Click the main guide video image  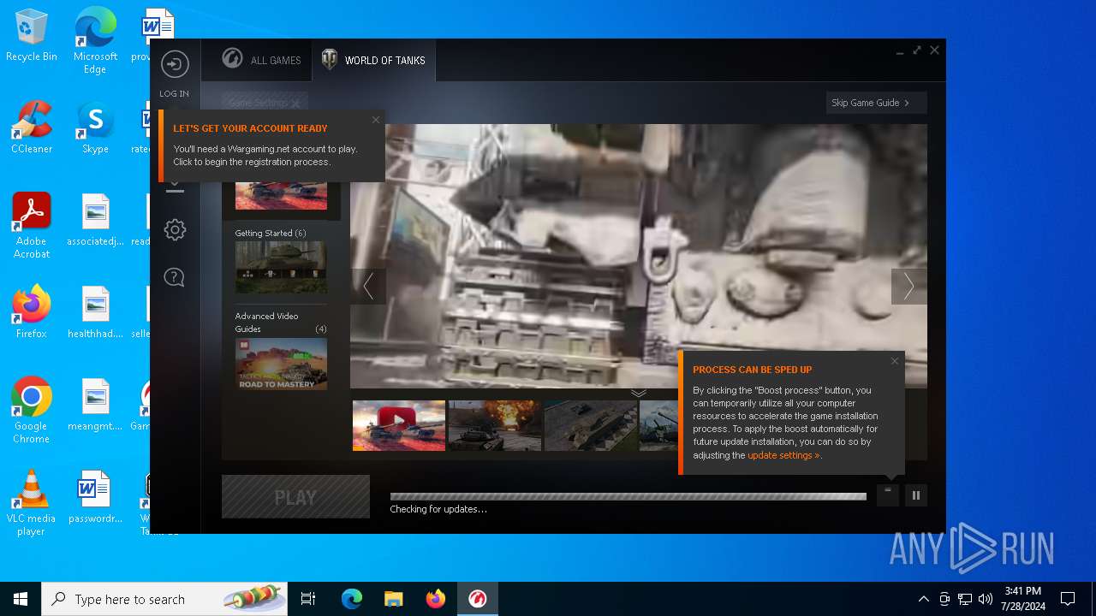[x=639, y=256]
